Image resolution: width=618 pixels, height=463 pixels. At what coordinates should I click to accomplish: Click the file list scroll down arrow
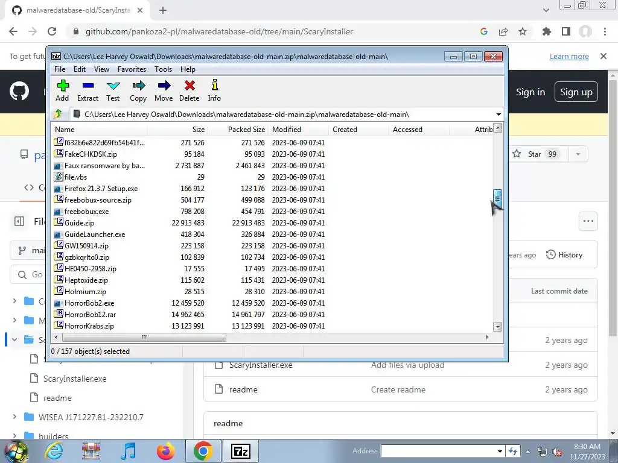(498, 326)
